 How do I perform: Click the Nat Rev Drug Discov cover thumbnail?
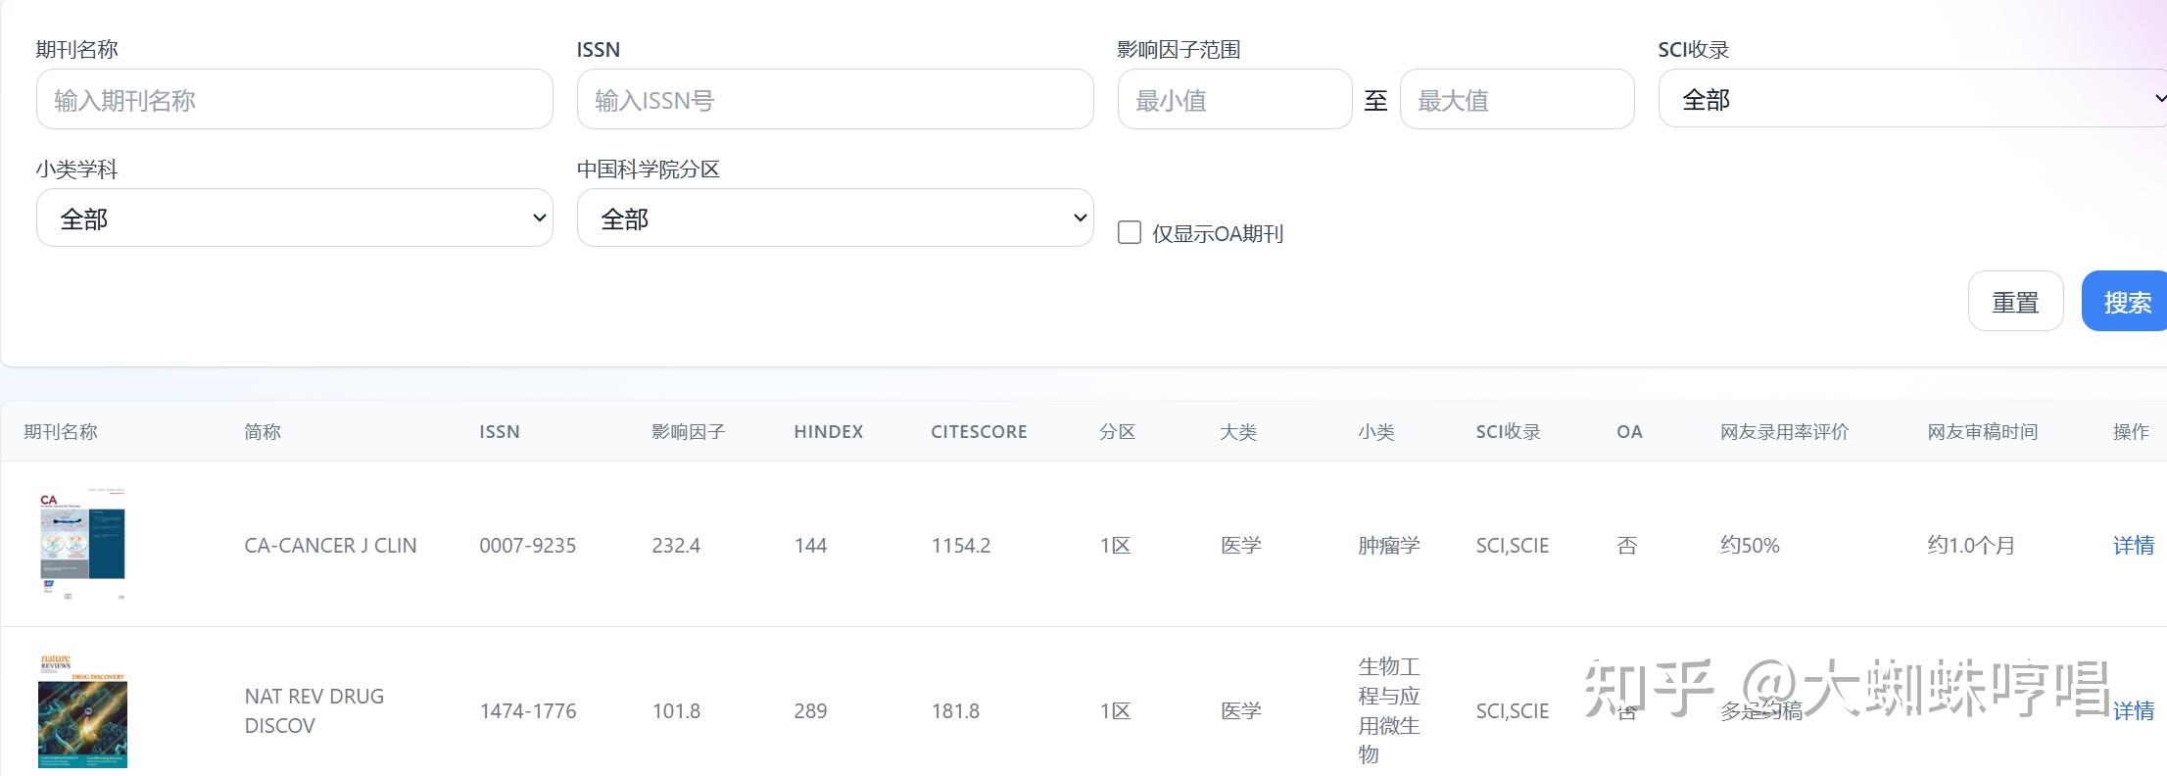tap(82, 710)
